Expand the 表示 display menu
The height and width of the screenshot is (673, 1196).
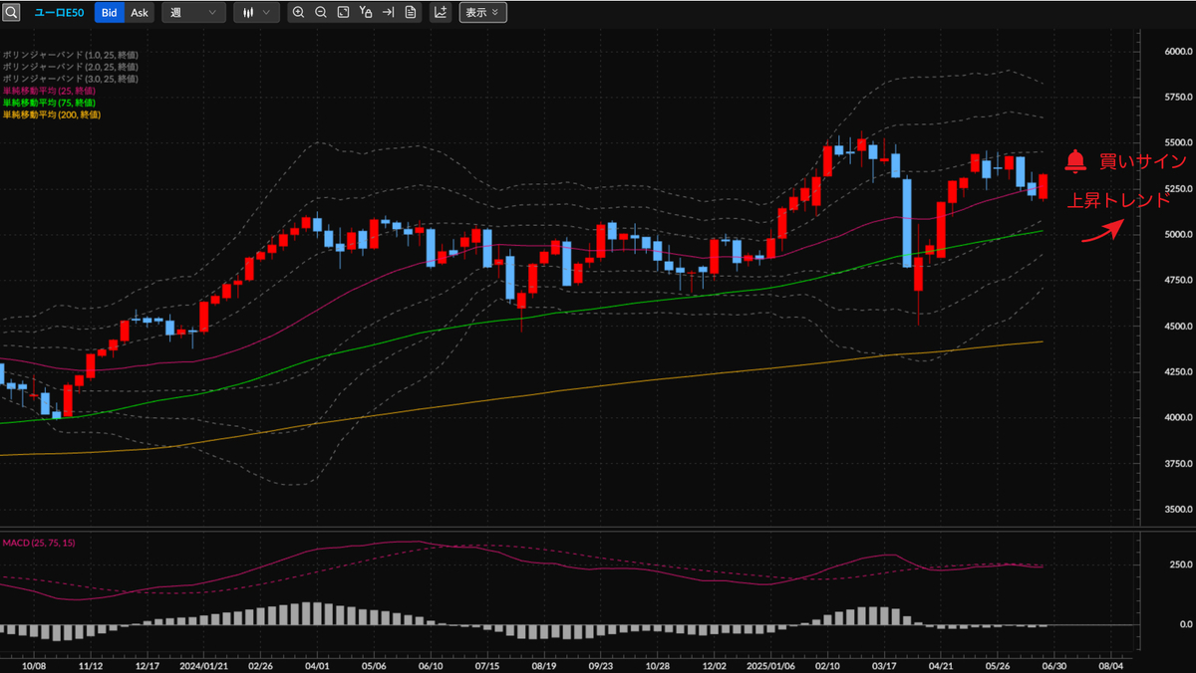coord(482,13)
